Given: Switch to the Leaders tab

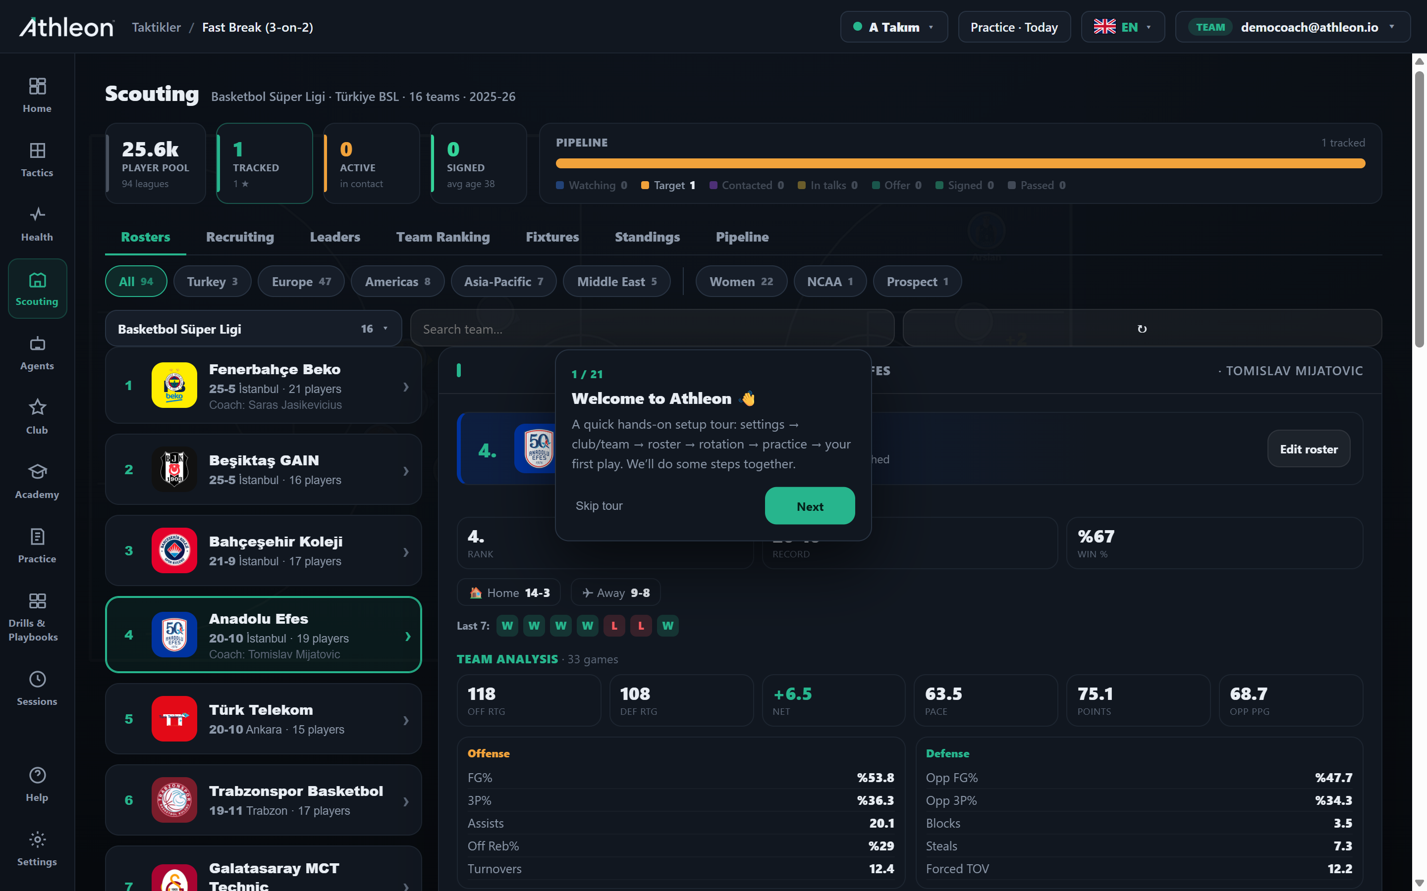Looking at the screenshot, I should coord(335,237).
